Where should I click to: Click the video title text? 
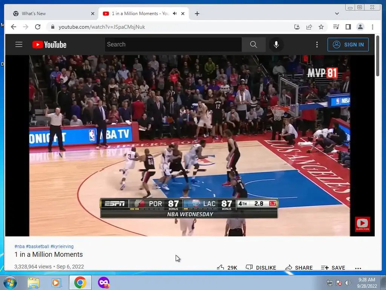coord(49,255)
